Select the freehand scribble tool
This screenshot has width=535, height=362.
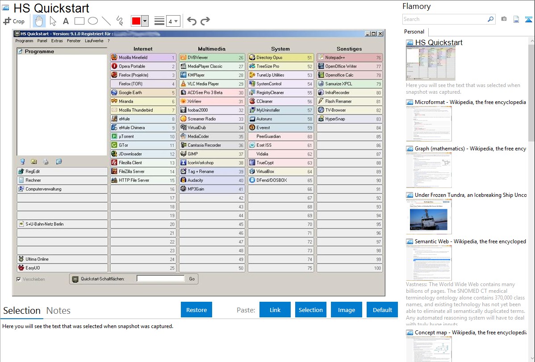pos(120,21)
